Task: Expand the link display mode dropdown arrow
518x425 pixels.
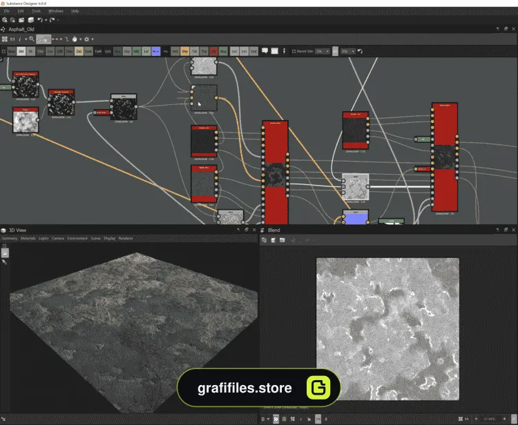Action: [x=61, y=39]
